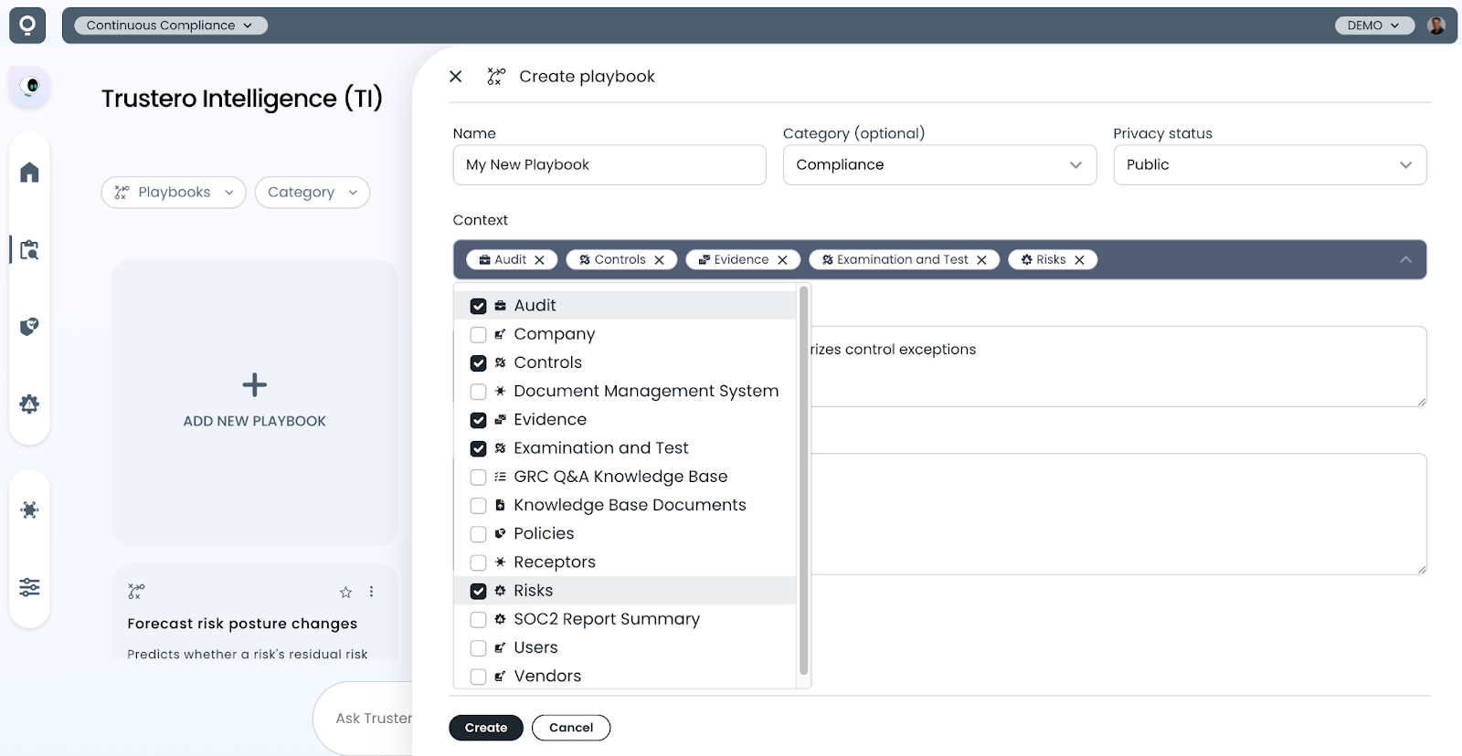Close the Create playbook panel

456,77
